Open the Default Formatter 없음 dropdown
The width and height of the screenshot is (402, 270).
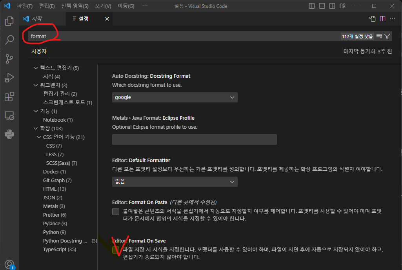[175, 182]
